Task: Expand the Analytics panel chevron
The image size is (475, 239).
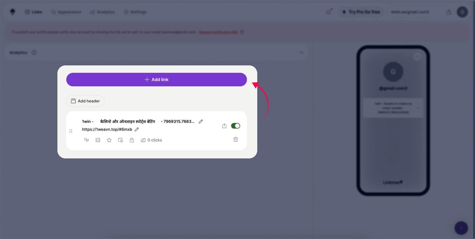Action: click(x=301, y=53)
